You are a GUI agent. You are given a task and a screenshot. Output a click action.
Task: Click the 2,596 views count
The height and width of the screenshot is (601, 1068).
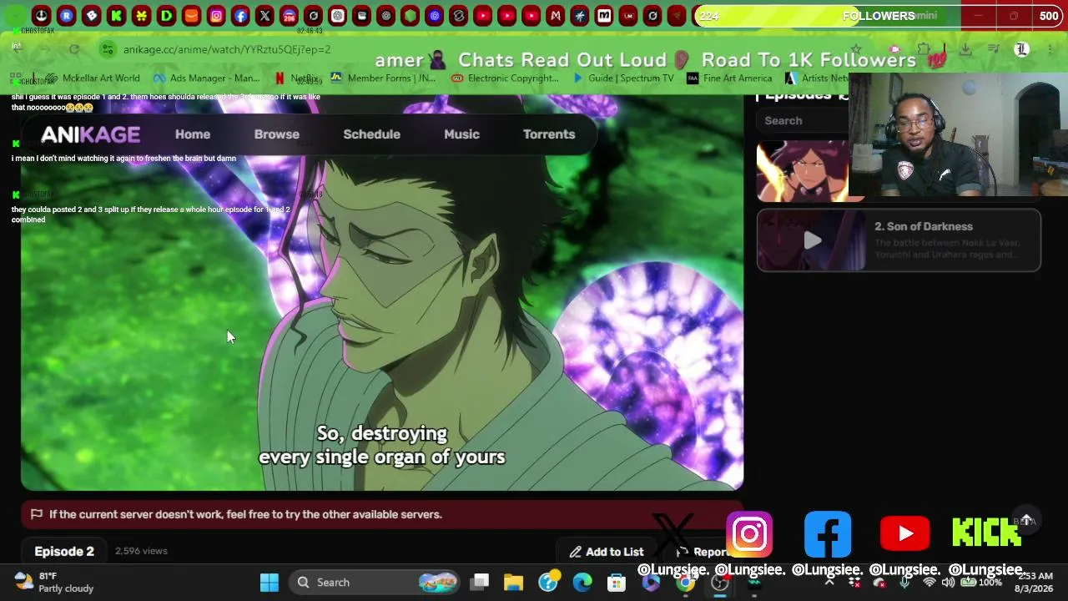141,551
